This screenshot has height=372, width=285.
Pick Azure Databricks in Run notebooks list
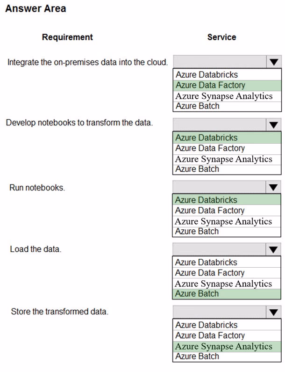coord(227,200)
